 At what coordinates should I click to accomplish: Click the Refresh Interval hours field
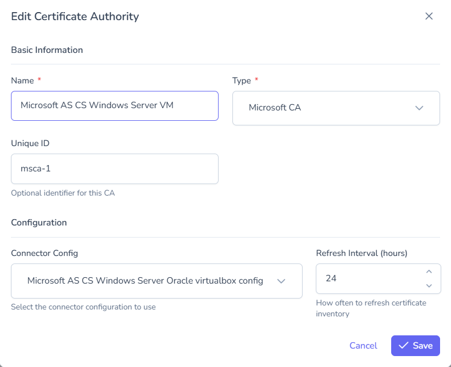click(x=379, y=278)
